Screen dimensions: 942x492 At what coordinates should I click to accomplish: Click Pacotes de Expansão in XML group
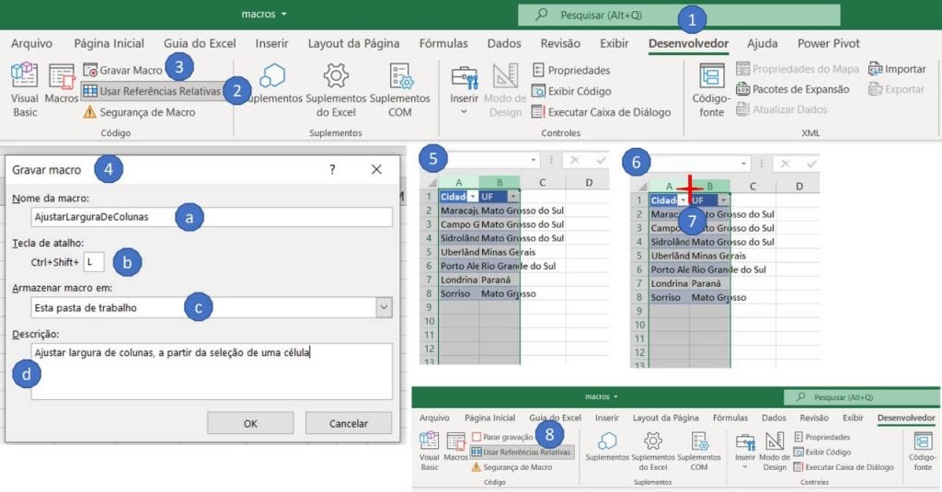(793, 89)
